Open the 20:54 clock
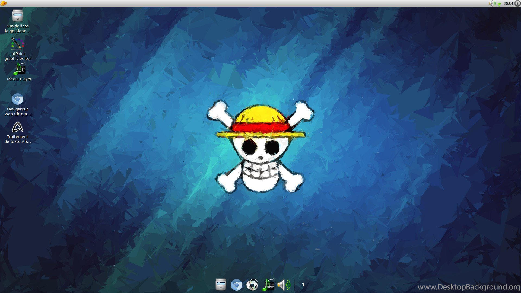Viewport: 521px width, 293px height. tap(508, 4)
